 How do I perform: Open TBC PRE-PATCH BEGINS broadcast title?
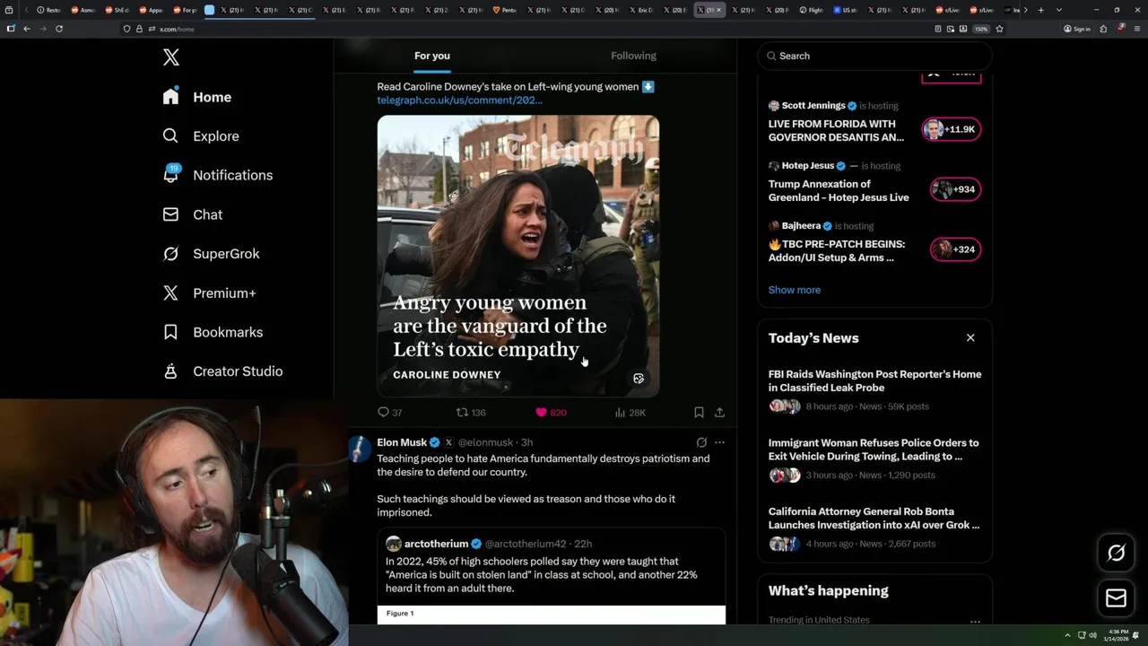tap(837, 250)
